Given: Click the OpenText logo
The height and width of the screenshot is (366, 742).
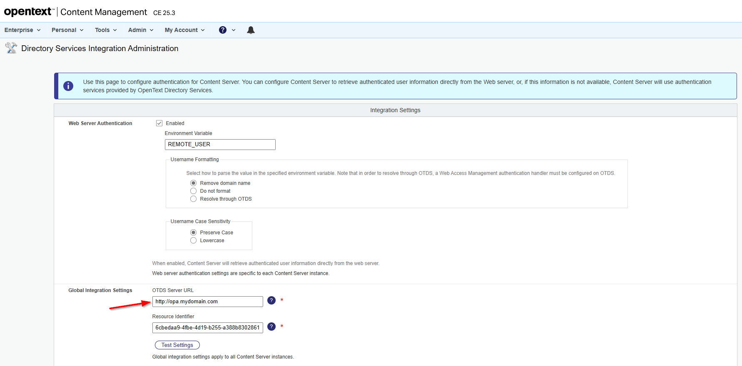Looking at the screenshot, I should pos(29,12).
